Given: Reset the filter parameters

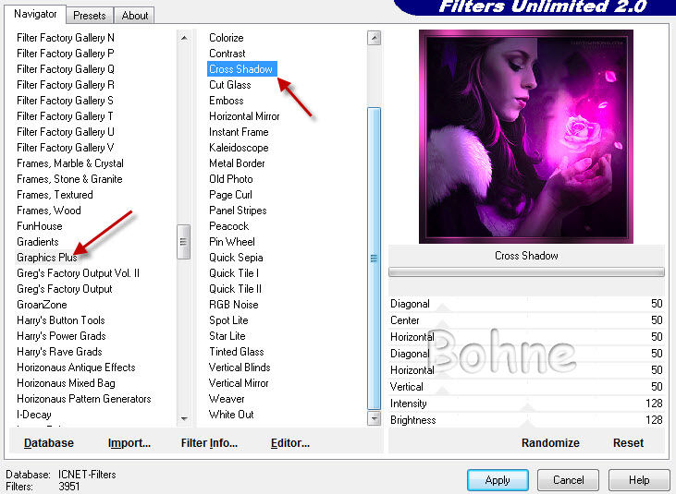Looking at the screenshot, I should click(628, 443).
